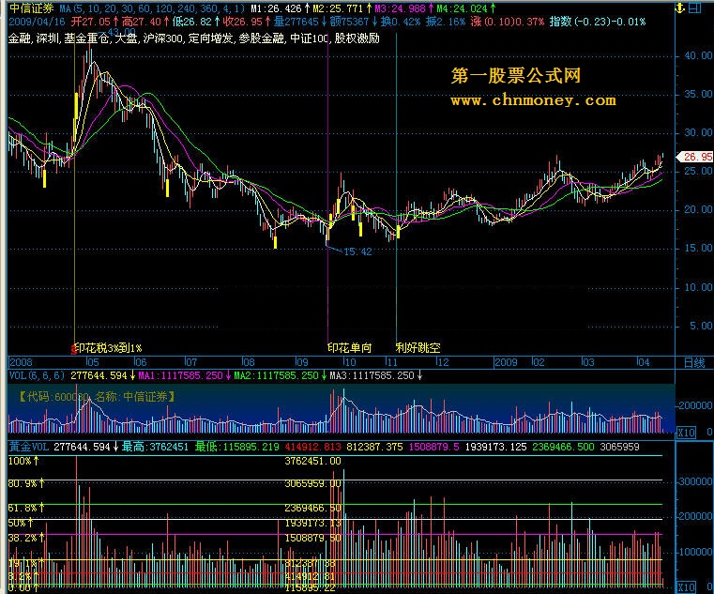Click the 2369466.50 level value
Image resolution: width=714 pixels, height=594 pixels.
[x=312, y=508]
